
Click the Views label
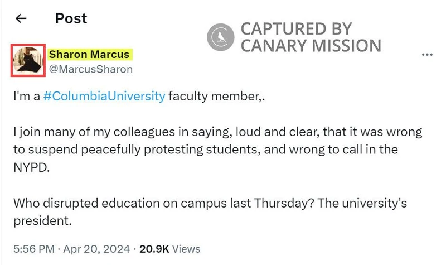click(x=187, y=248)
